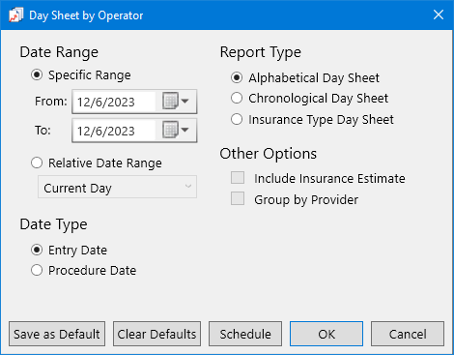454x355 pixels.
Task: Open the From date calendar picker
Action: (176, 102)
